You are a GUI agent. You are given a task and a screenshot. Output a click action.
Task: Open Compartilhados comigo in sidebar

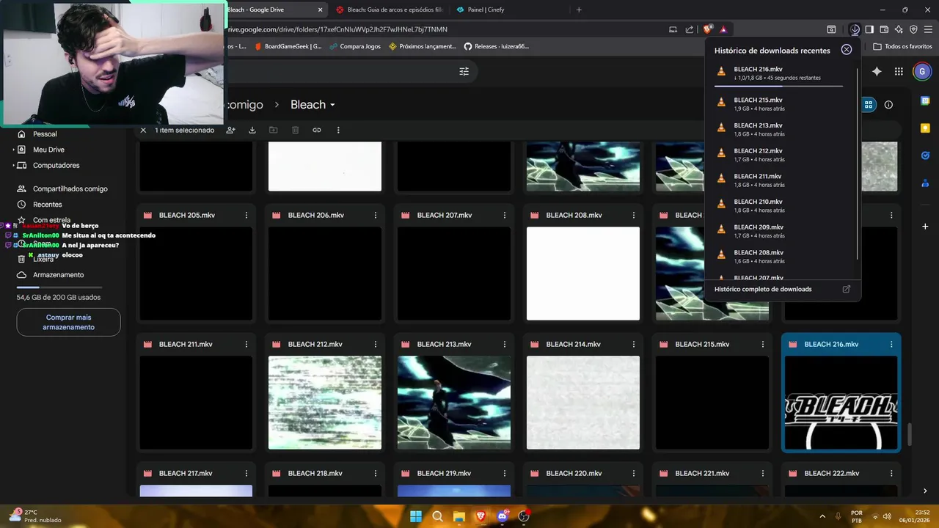(62, 188)
